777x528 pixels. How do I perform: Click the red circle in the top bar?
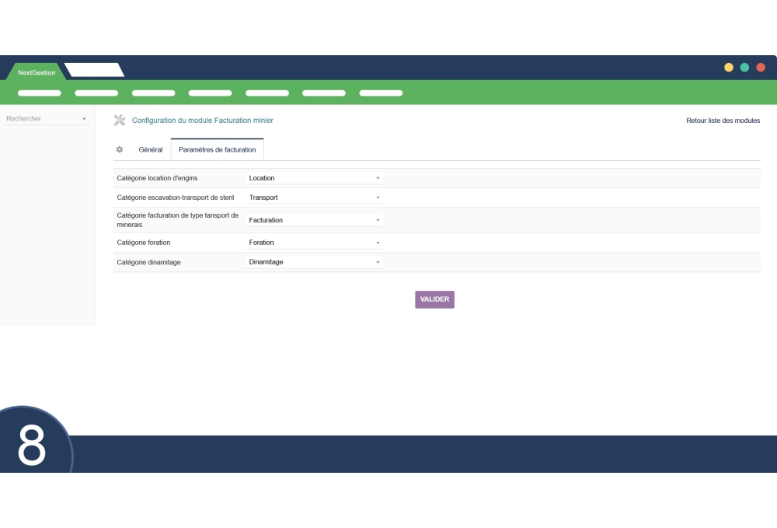tap(761, 67)
